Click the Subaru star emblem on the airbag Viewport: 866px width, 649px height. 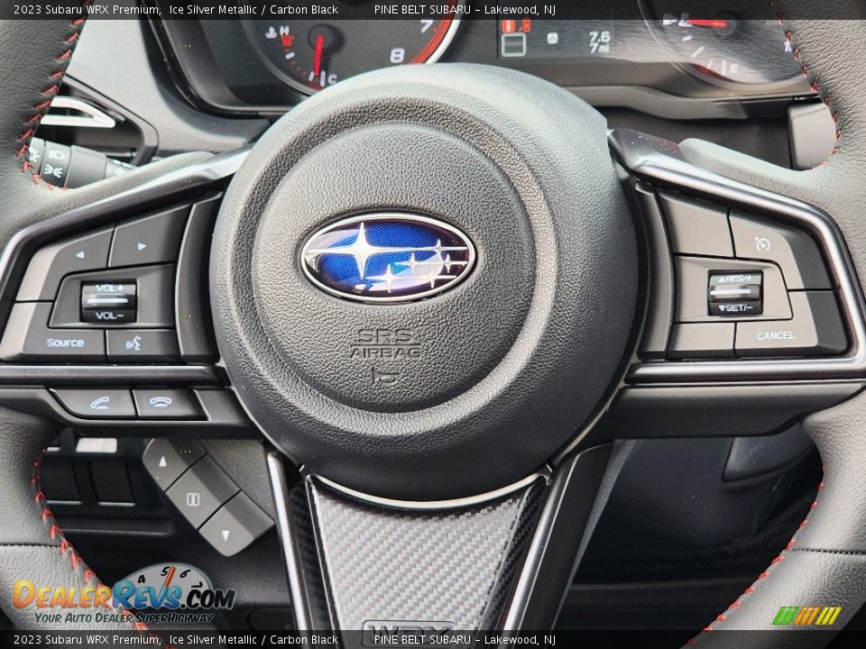(389, 257)
